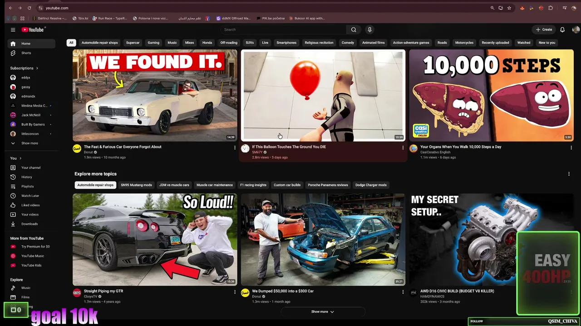This screenshot has height=326, width=581.
Task: Select the Gaming filter chip
Action: click(x=153, y=43)
